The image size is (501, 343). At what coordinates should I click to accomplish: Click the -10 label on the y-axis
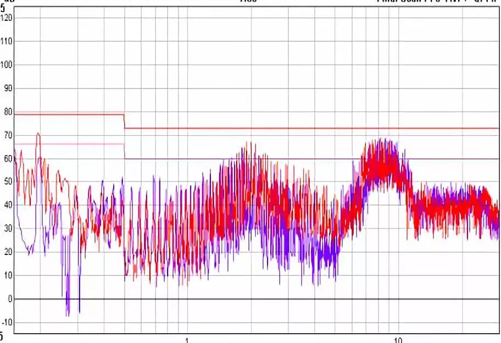click(7, 323)
